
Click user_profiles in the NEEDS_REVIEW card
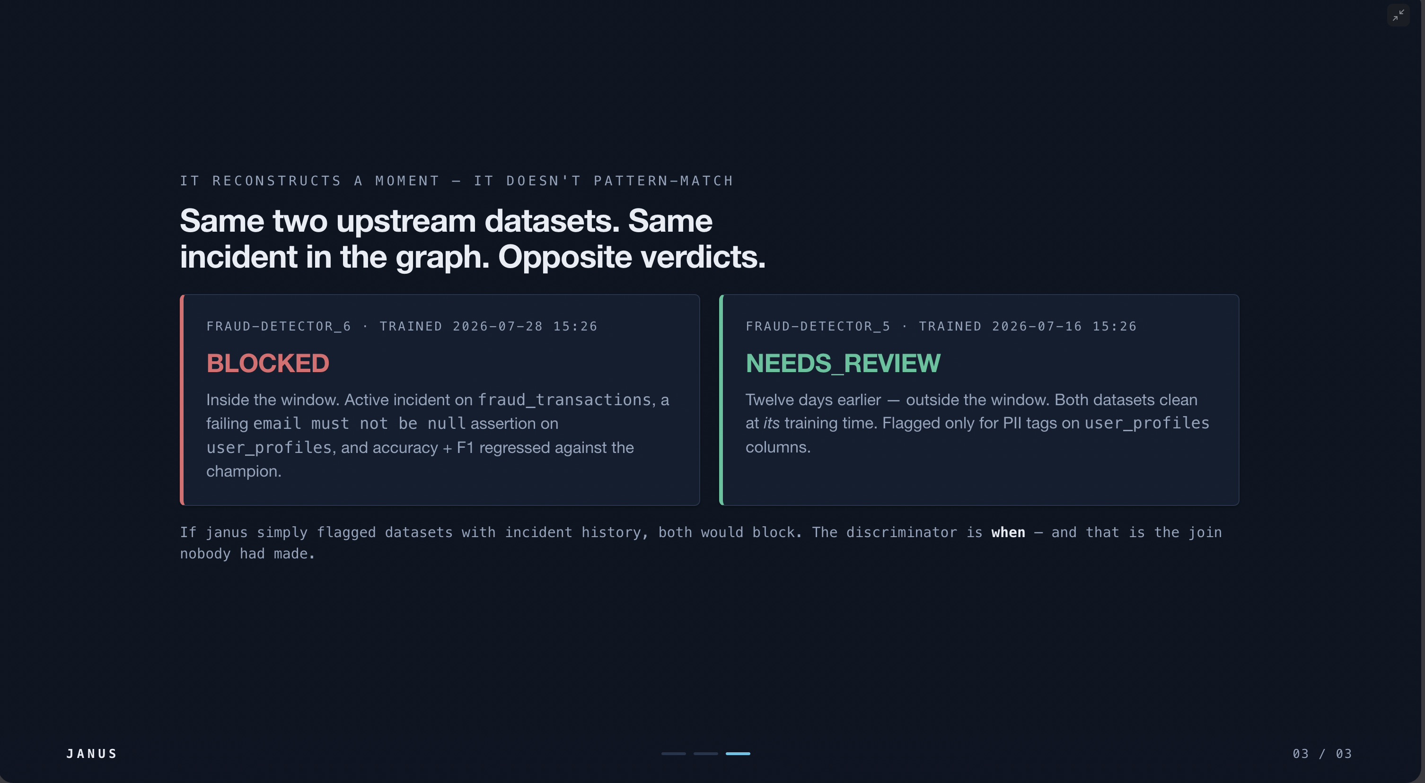(1147, 423)
